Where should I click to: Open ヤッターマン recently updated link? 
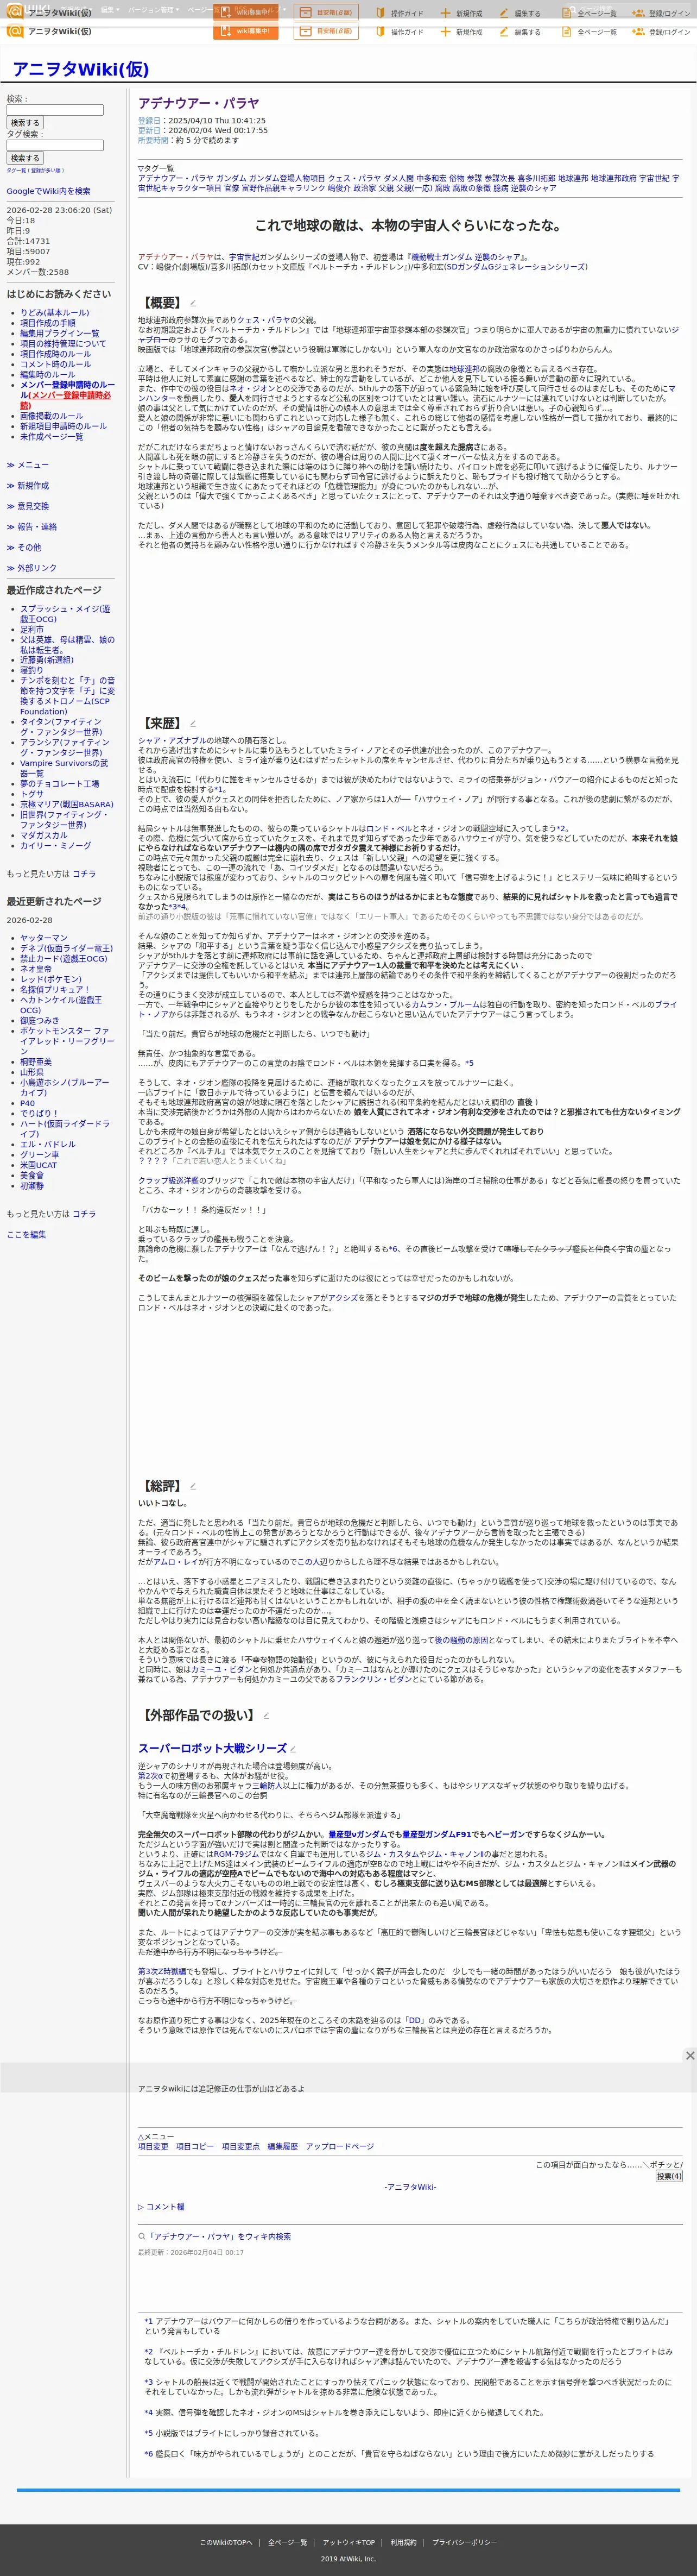pos(44,938)
